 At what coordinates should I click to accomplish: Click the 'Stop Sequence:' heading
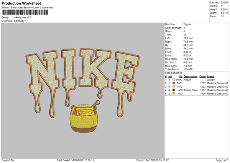click(x=174, y=73)
